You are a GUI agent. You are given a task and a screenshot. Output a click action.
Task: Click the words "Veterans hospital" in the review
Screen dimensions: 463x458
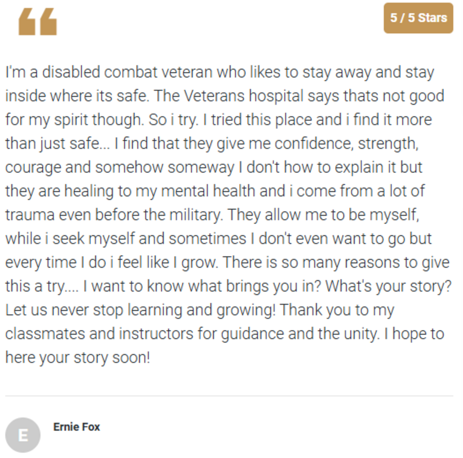[243, 96]
